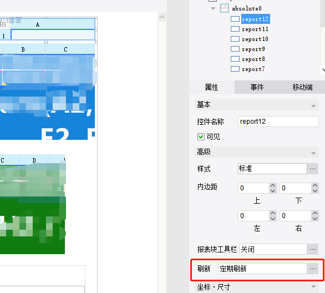
Task: Select column D header in green report
Action: [x=34, y=160]
